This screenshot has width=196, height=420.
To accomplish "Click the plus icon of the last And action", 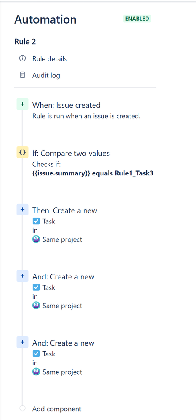I will click(22, 342).
